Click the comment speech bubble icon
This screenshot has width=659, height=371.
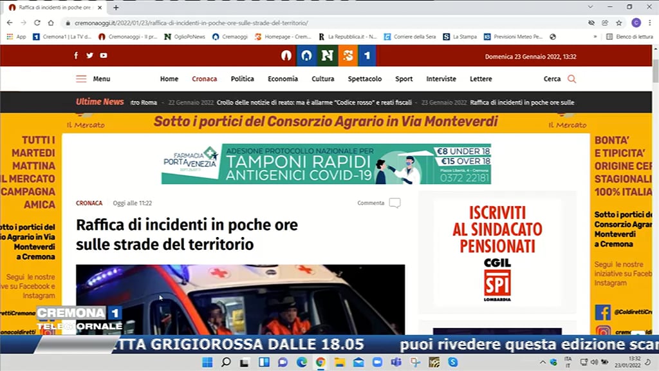(394, 203)
